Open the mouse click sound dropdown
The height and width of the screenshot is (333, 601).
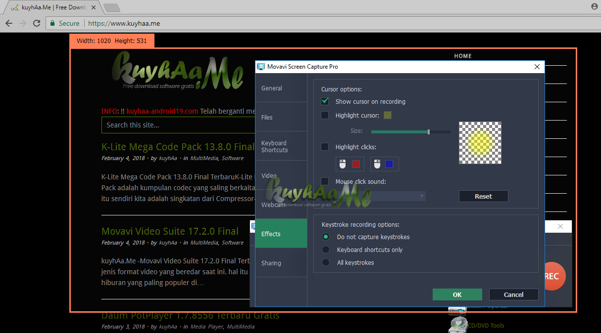tap(380, 196)
